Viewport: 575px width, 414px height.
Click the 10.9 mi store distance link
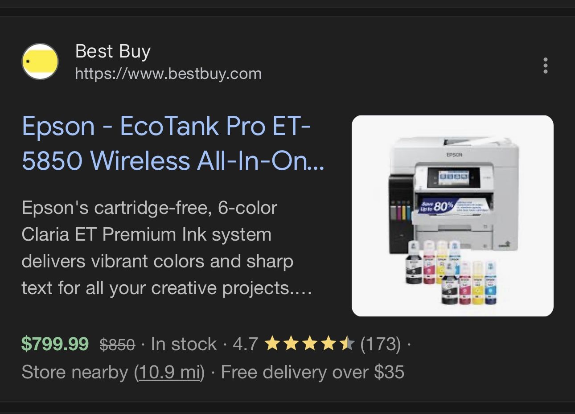(169, 372)
